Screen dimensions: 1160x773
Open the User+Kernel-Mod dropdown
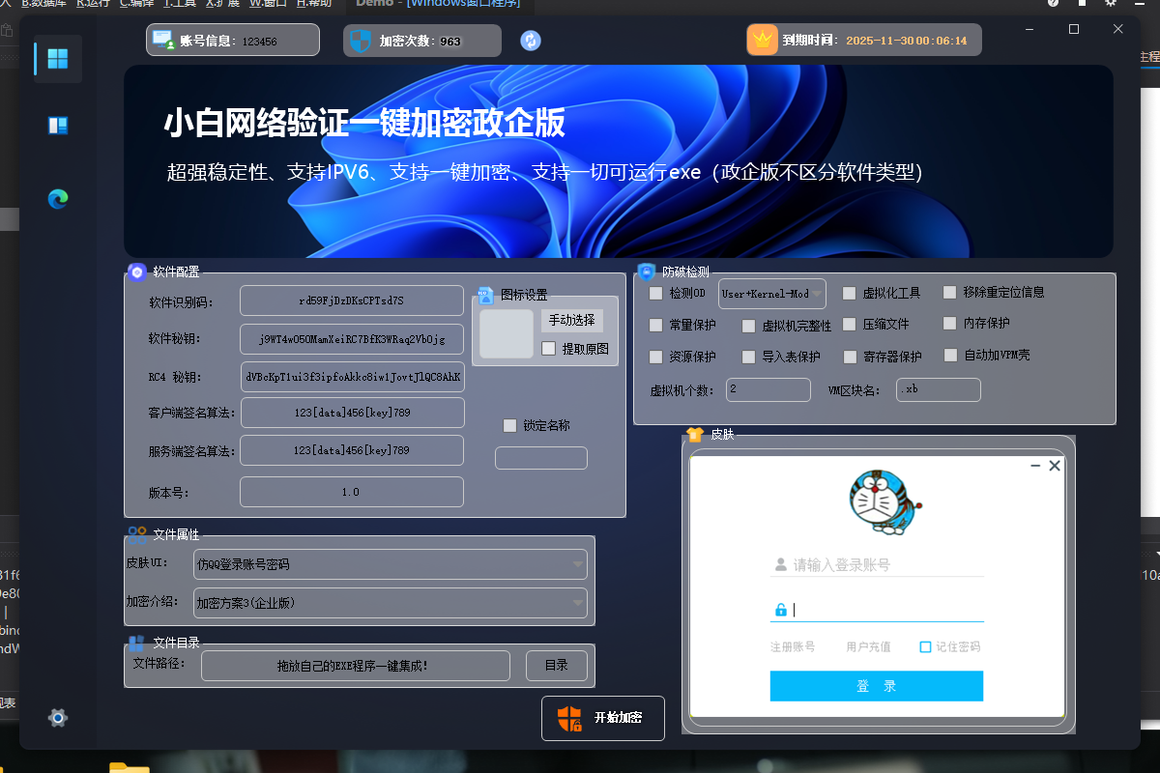(771, 292)
